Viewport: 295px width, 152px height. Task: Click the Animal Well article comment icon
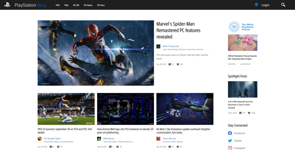pos(110,147)
